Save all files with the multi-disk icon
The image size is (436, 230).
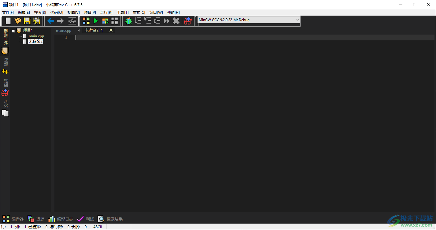[x=37, y=21]
